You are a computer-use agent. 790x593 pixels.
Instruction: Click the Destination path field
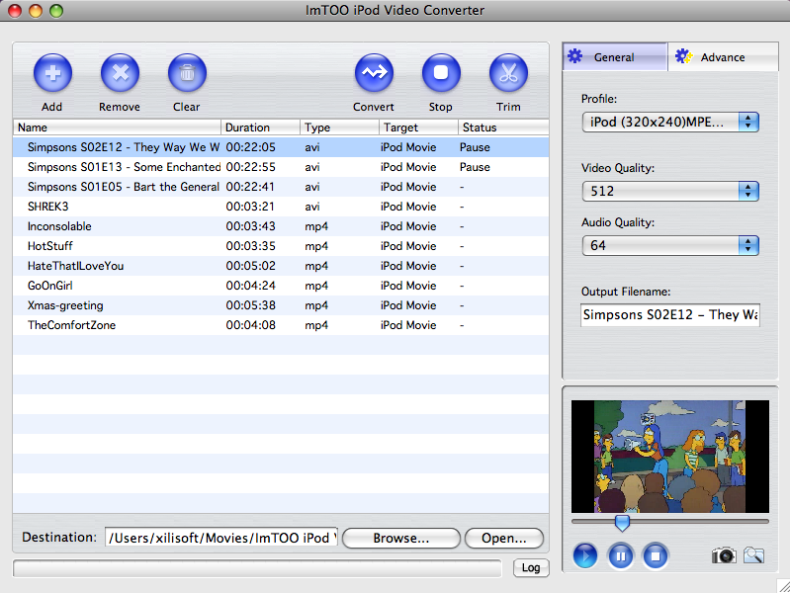pos(221,538)
